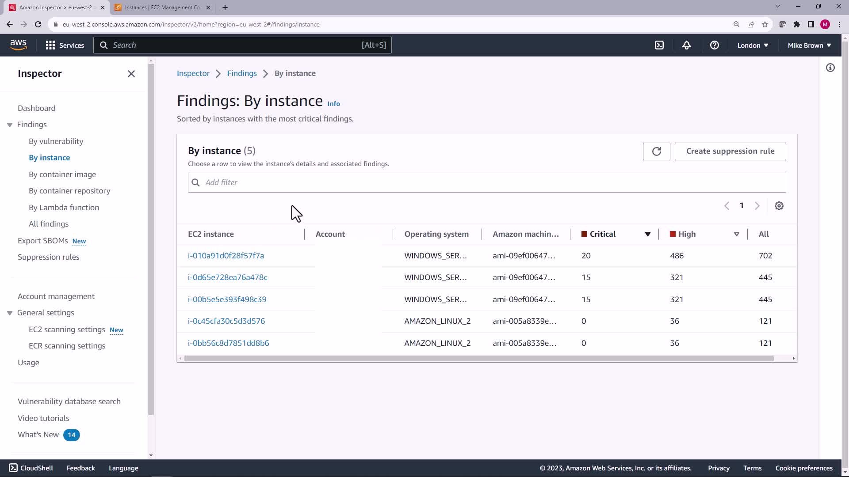Open CloudShell icon in top navigation bar
849x477 pixels.
659,45
